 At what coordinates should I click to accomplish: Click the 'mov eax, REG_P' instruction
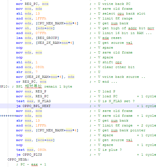pyautogui.click(x=31, y=92)
